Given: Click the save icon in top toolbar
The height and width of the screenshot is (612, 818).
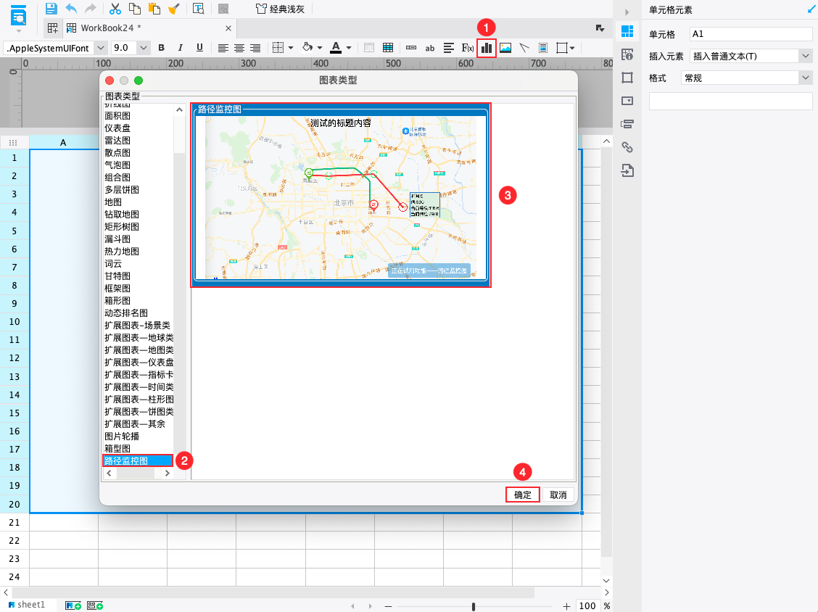Looking at the screenshot, I should tap(51, 9).
